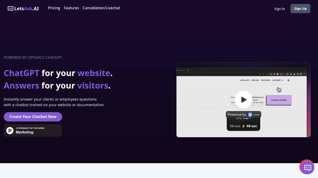Screen dimensions: 318x178
Task: Open the Pricing page
Action: [x=54, y=8]
